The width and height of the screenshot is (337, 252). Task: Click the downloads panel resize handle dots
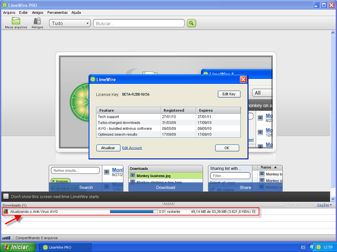point(169,203)
